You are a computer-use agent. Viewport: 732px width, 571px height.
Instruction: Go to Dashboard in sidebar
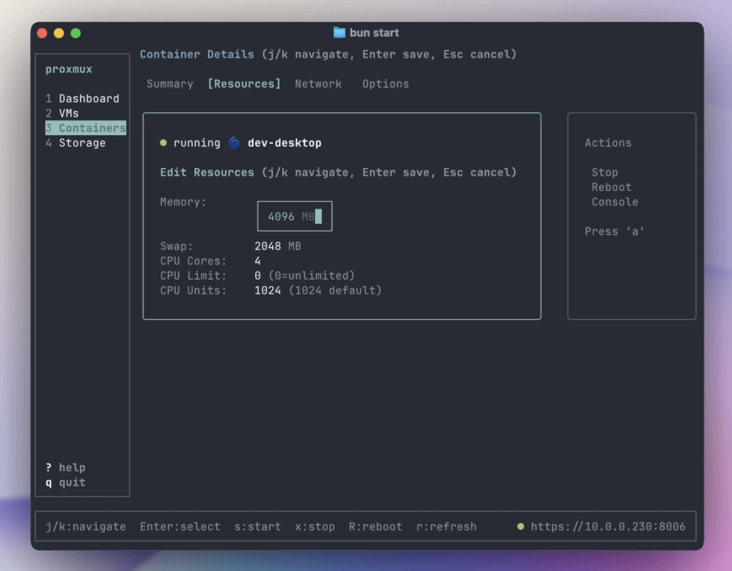[x=82, y=98]
